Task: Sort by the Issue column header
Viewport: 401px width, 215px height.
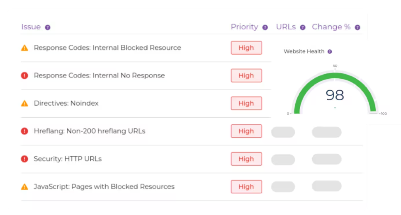Action: coord(31,27)
